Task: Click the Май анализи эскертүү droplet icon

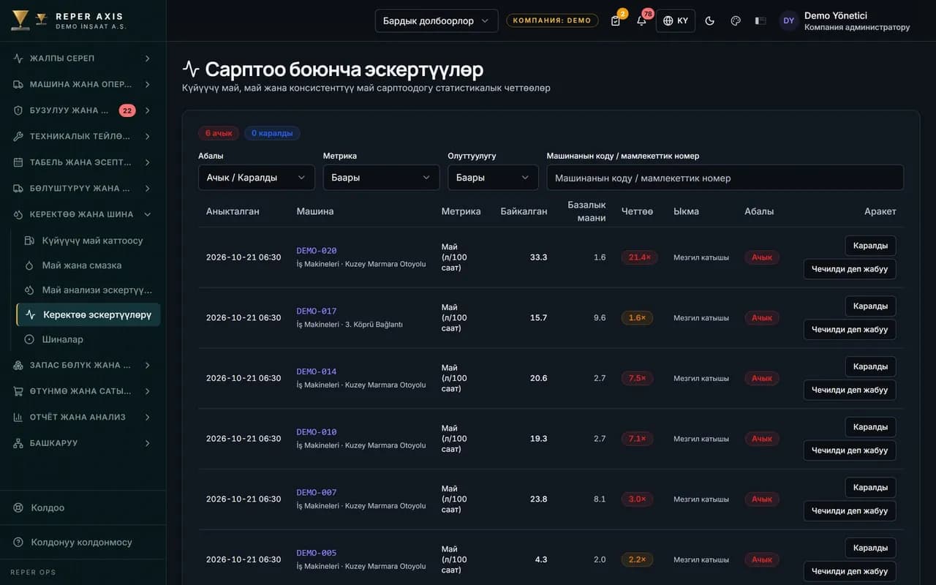Action: coord(29,290)
